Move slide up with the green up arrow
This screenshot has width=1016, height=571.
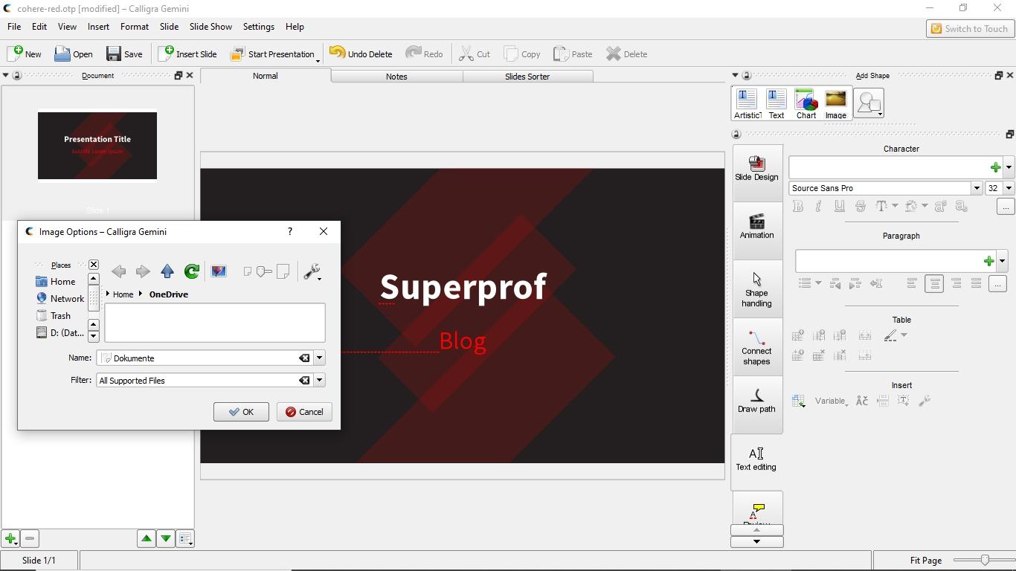pyautogui.click(x=147, y=539)
